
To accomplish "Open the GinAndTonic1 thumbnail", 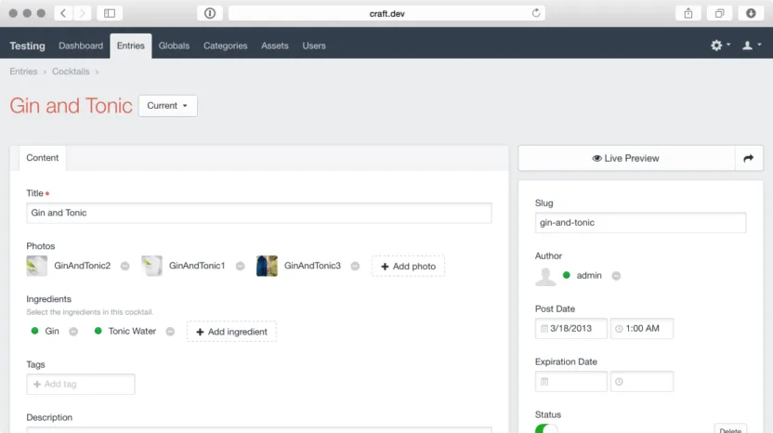I will point(151,266).
